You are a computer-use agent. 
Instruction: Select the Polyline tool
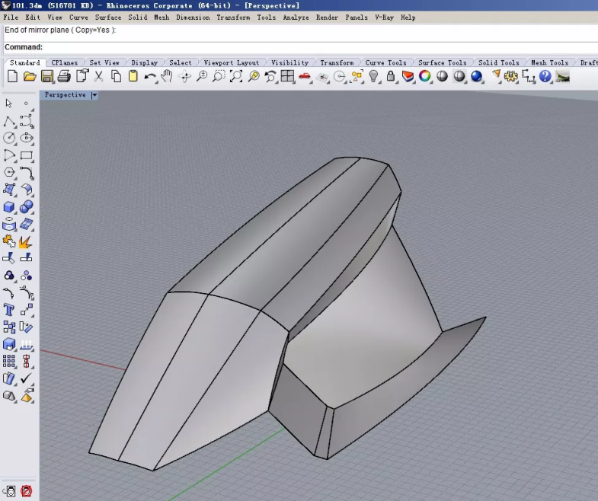point(9,121)
